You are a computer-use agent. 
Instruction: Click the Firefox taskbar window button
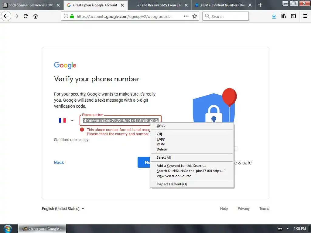(42, 229)
